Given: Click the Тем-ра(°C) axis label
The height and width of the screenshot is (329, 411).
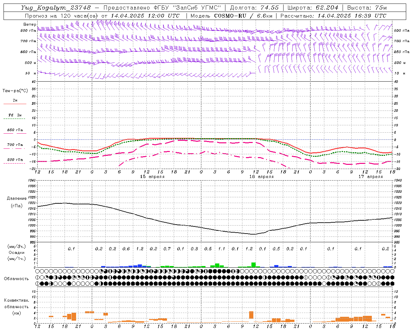Looking at the screenshot, I should coord(15,91).
